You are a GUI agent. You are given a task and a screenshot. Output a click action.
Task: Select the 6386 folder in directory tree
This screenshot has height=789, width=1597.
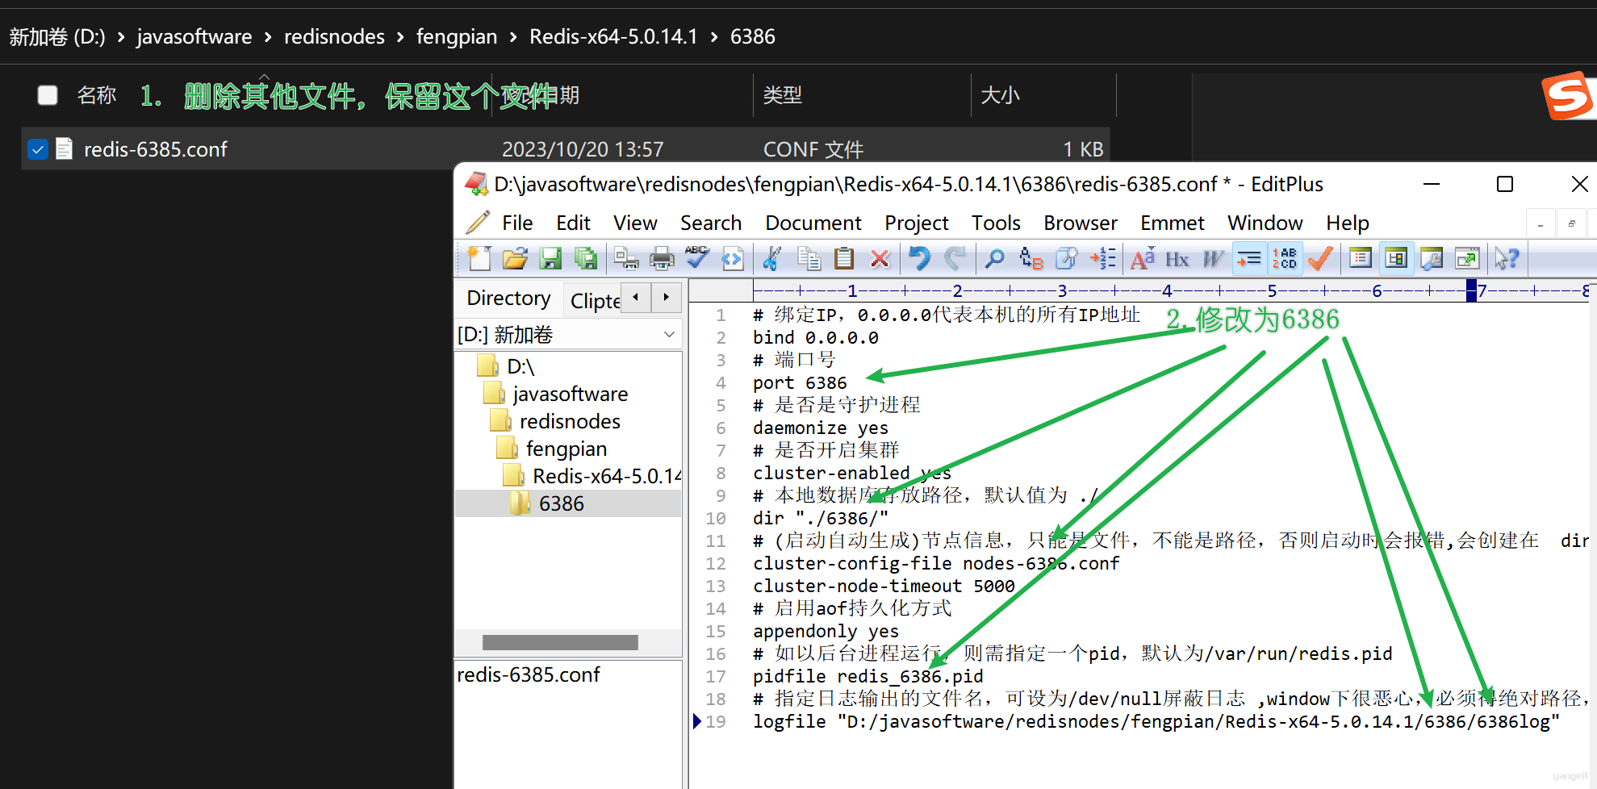click(x=562, y=503)
